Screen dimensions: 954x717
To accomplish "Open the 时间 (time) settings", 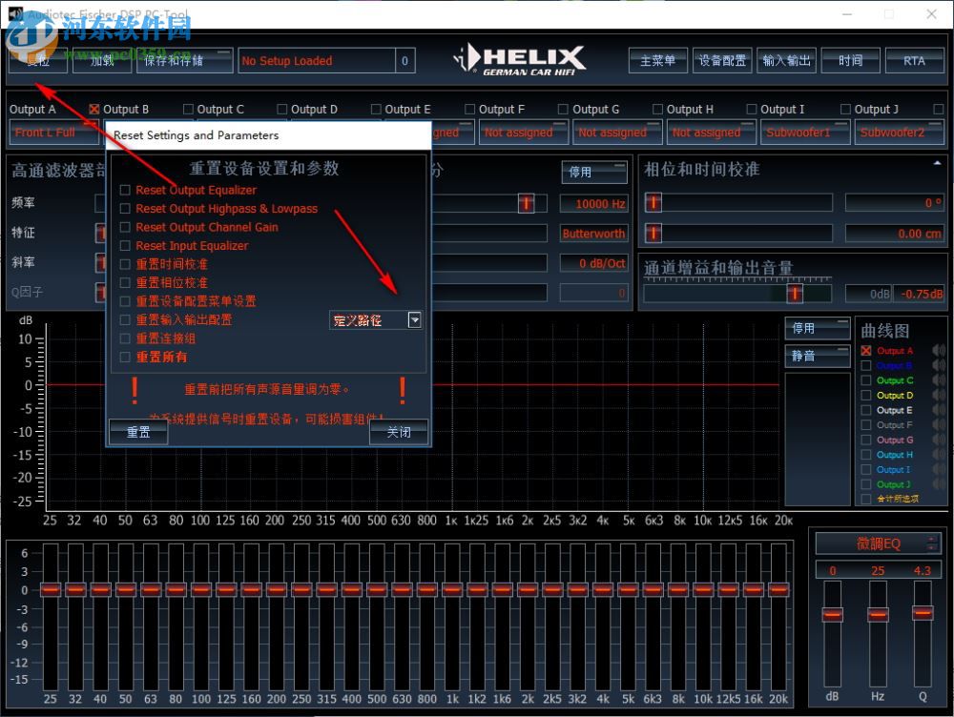I will (x=850, y=59).
